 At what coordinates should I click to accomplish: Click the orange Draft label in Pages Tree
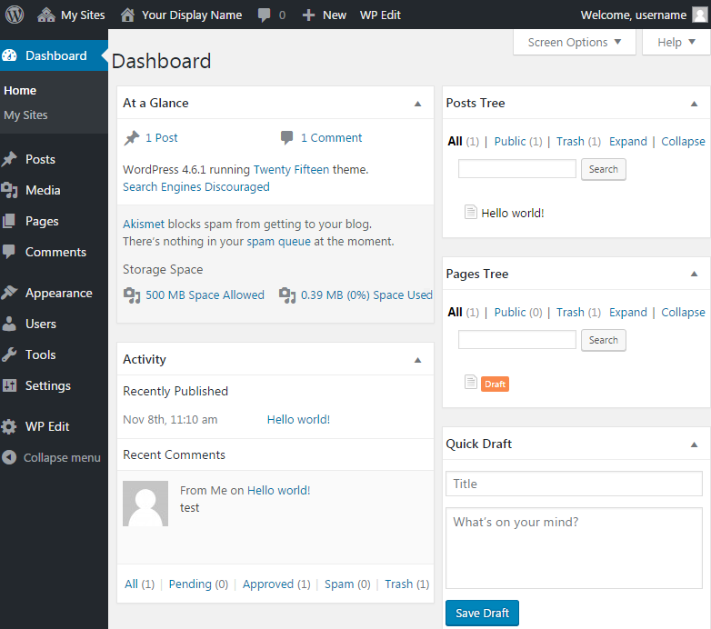coord(496,384)
